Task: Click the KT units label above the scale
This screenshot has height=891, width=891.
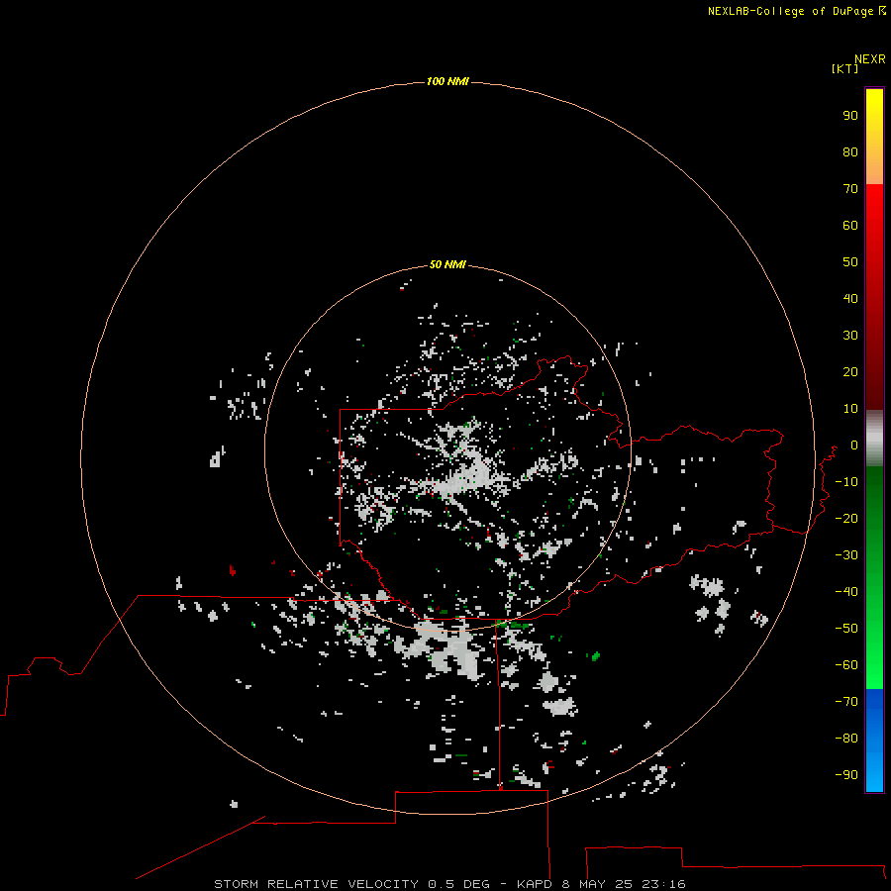Action: 845,68
